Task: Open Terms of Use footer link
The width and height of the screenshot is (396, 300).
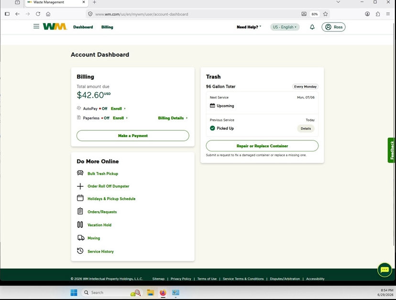Action: pos(207,279)
